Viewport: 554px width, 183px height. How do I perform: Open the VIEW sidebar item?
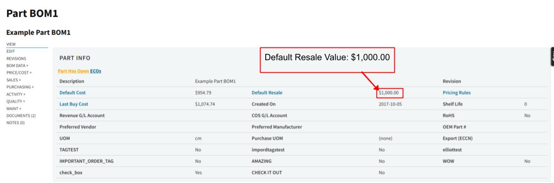pyautogui.click(x=11, y=44)
